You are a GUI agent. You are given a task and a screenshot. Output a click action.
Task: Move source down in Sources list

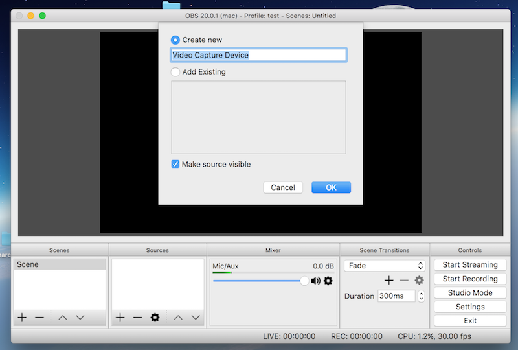coord(196,318)
